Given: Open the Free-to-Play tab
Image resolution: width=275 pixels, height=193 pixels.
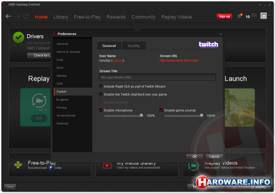Looking at the screenshot, I should point(88,17).
